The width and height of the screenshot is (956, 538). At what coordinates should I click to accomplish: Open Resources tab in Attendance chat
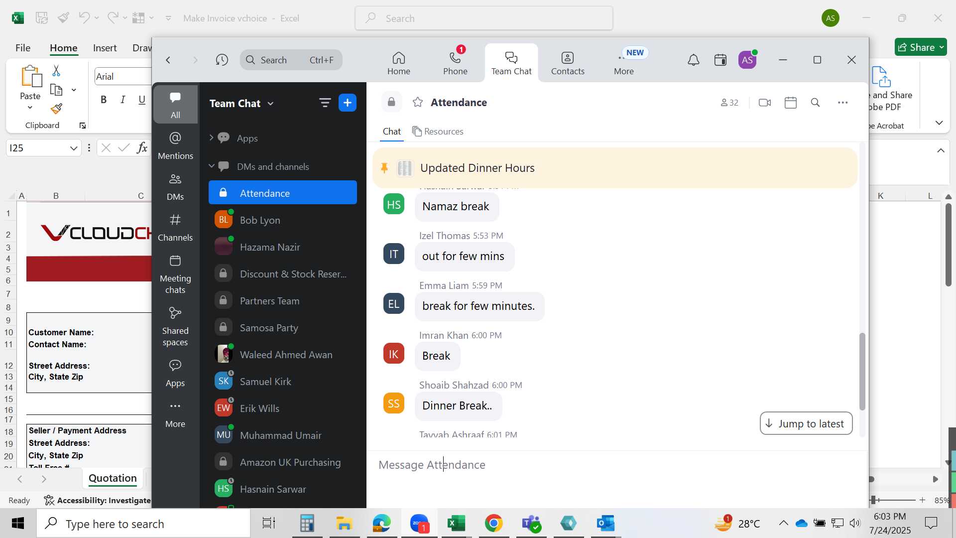pyautogui.click(x=438, y=132)
